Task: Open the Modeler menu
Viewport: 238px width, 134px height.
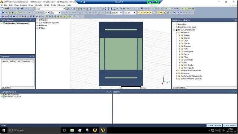Action: [39, 5]
